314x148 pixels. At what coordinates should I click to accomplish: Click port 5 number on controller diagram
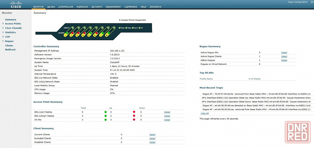(x=89, y=36)
